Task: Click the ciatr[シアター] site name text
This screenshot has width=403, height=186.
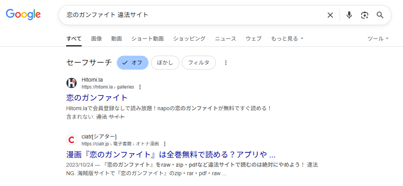Action: [x=99, y=137]
